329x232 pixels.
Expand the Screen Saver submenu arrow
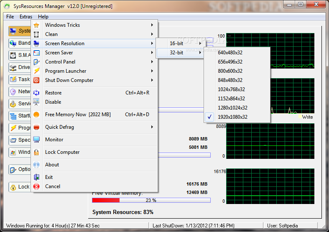pos(152,53)
